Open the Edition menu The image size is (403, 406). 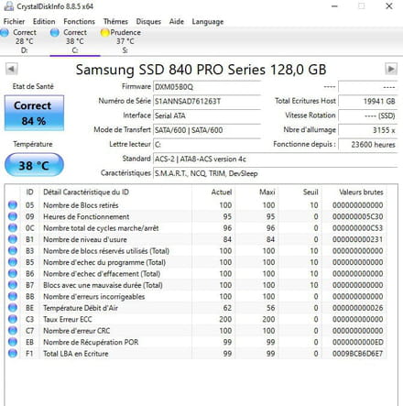[44, 22]
